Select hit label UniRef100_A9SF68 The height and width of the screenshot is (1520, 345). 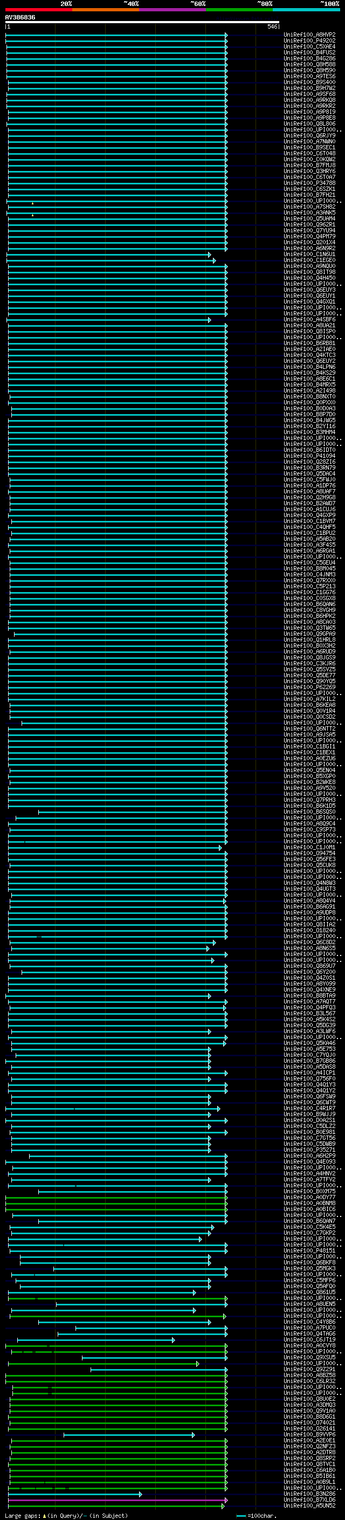(309, 94)
